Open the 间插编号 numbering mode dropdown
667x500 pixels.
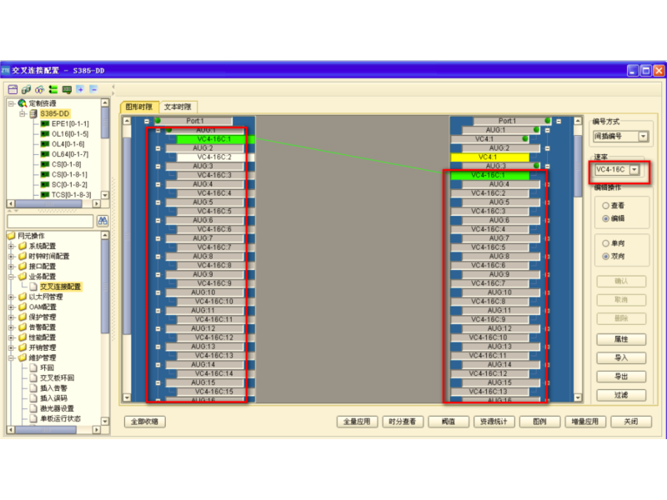click(x=643, y=136)
